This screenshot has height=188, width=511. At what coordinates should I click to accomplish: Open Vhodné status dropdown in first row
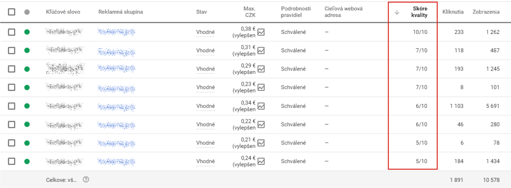click(x=205, y=32)
